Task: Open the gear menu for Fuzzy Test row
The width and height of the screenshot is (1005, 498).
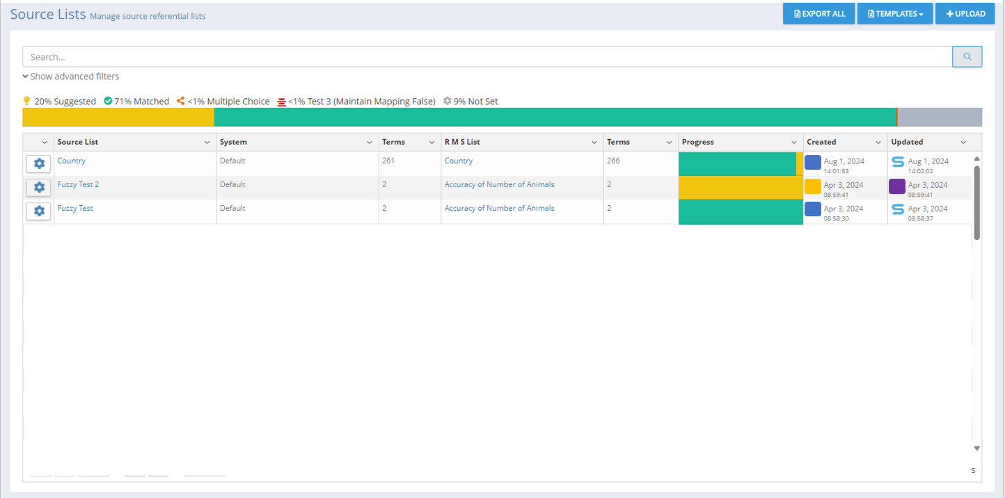Action: click(39, 211)
